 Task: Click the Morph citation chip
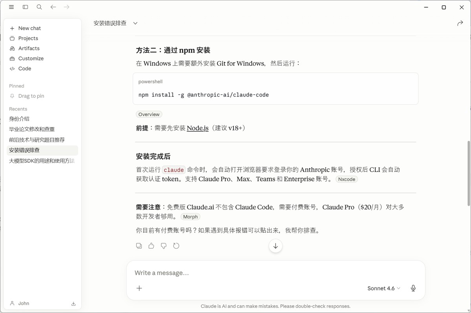pos(190,217)
